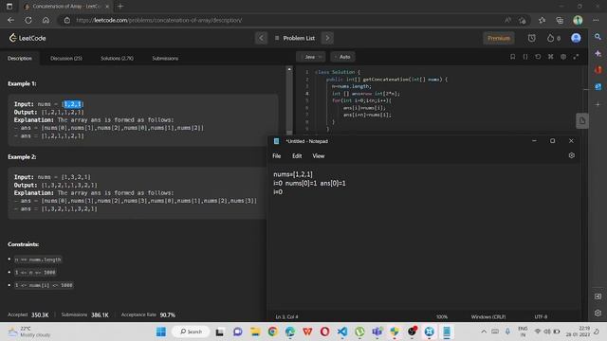
Task: Open Notepad View menu
Action: tap(319, 155)
